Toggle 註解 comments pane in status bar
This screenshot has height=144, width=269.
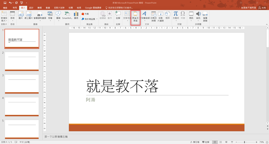[205, 142]
